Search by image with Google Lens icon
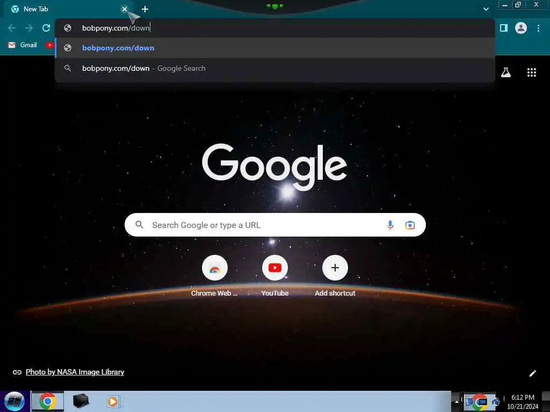The image size is (550, 412). [x=410, y=225]
